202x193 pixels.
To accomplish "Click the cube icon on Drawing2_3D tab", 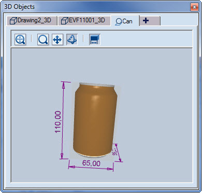I will click(x=13, y=21).
